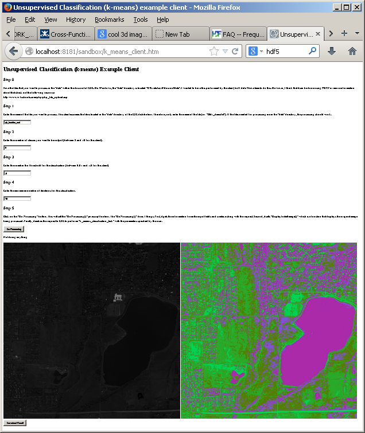This screenshot has width=365, height=433.
Task: Open the search engine selector dropdown arrow
Action: (261, 52)
